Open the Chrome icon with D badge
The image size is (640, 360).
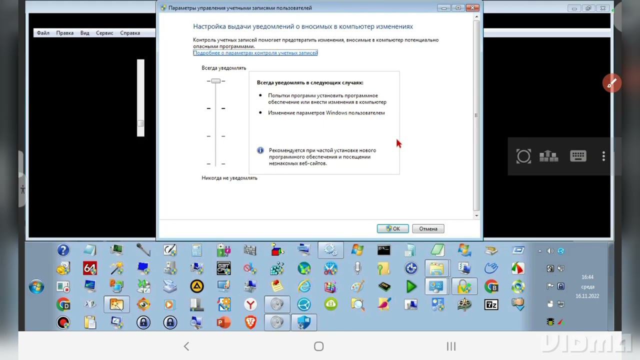click(63, 304)
